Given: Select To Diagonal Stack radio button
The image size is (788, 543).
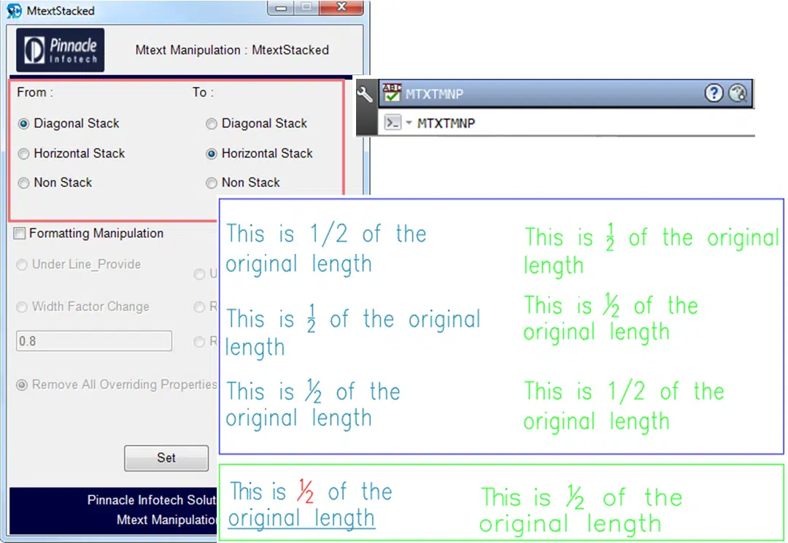Looking at the screenshot, I should point(212,124).
